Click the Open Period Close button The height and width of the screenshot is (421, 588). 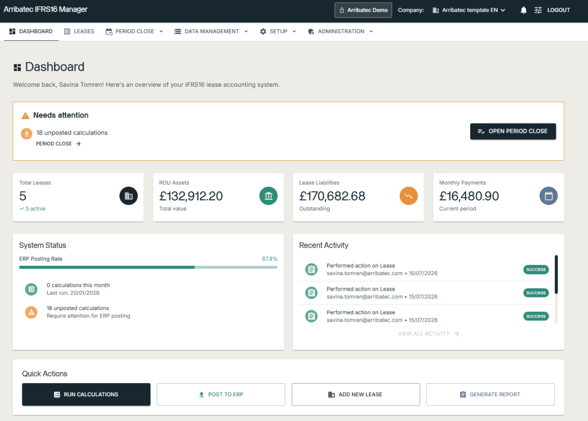coord(513,132)
